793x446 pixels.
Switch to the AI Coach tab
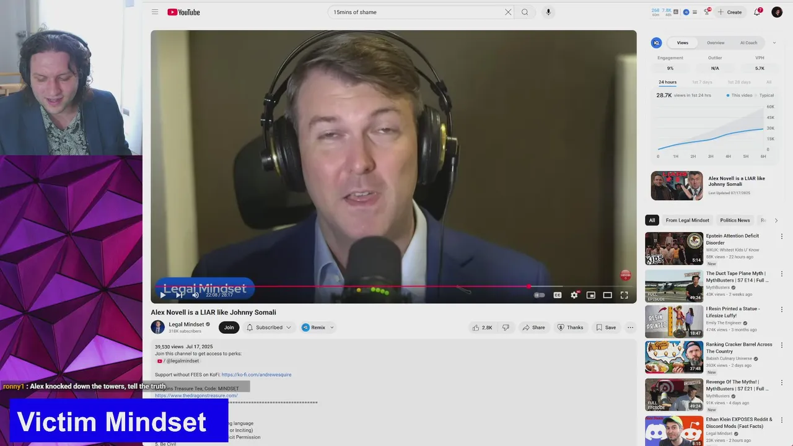coord(748,43)
